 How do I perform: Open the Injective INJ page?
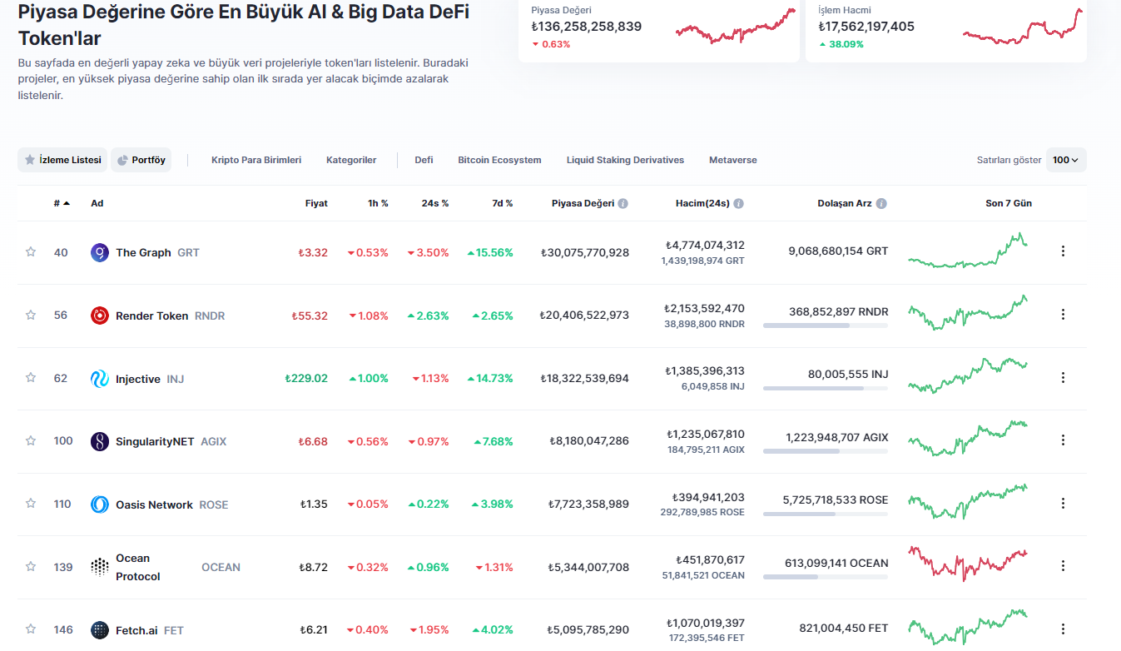(x=150, y=379)
